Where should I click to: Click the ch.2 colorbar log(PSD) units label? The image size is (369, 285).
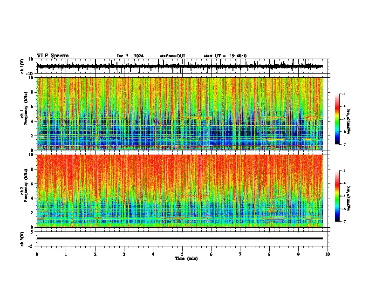click(x=348, y=198)
